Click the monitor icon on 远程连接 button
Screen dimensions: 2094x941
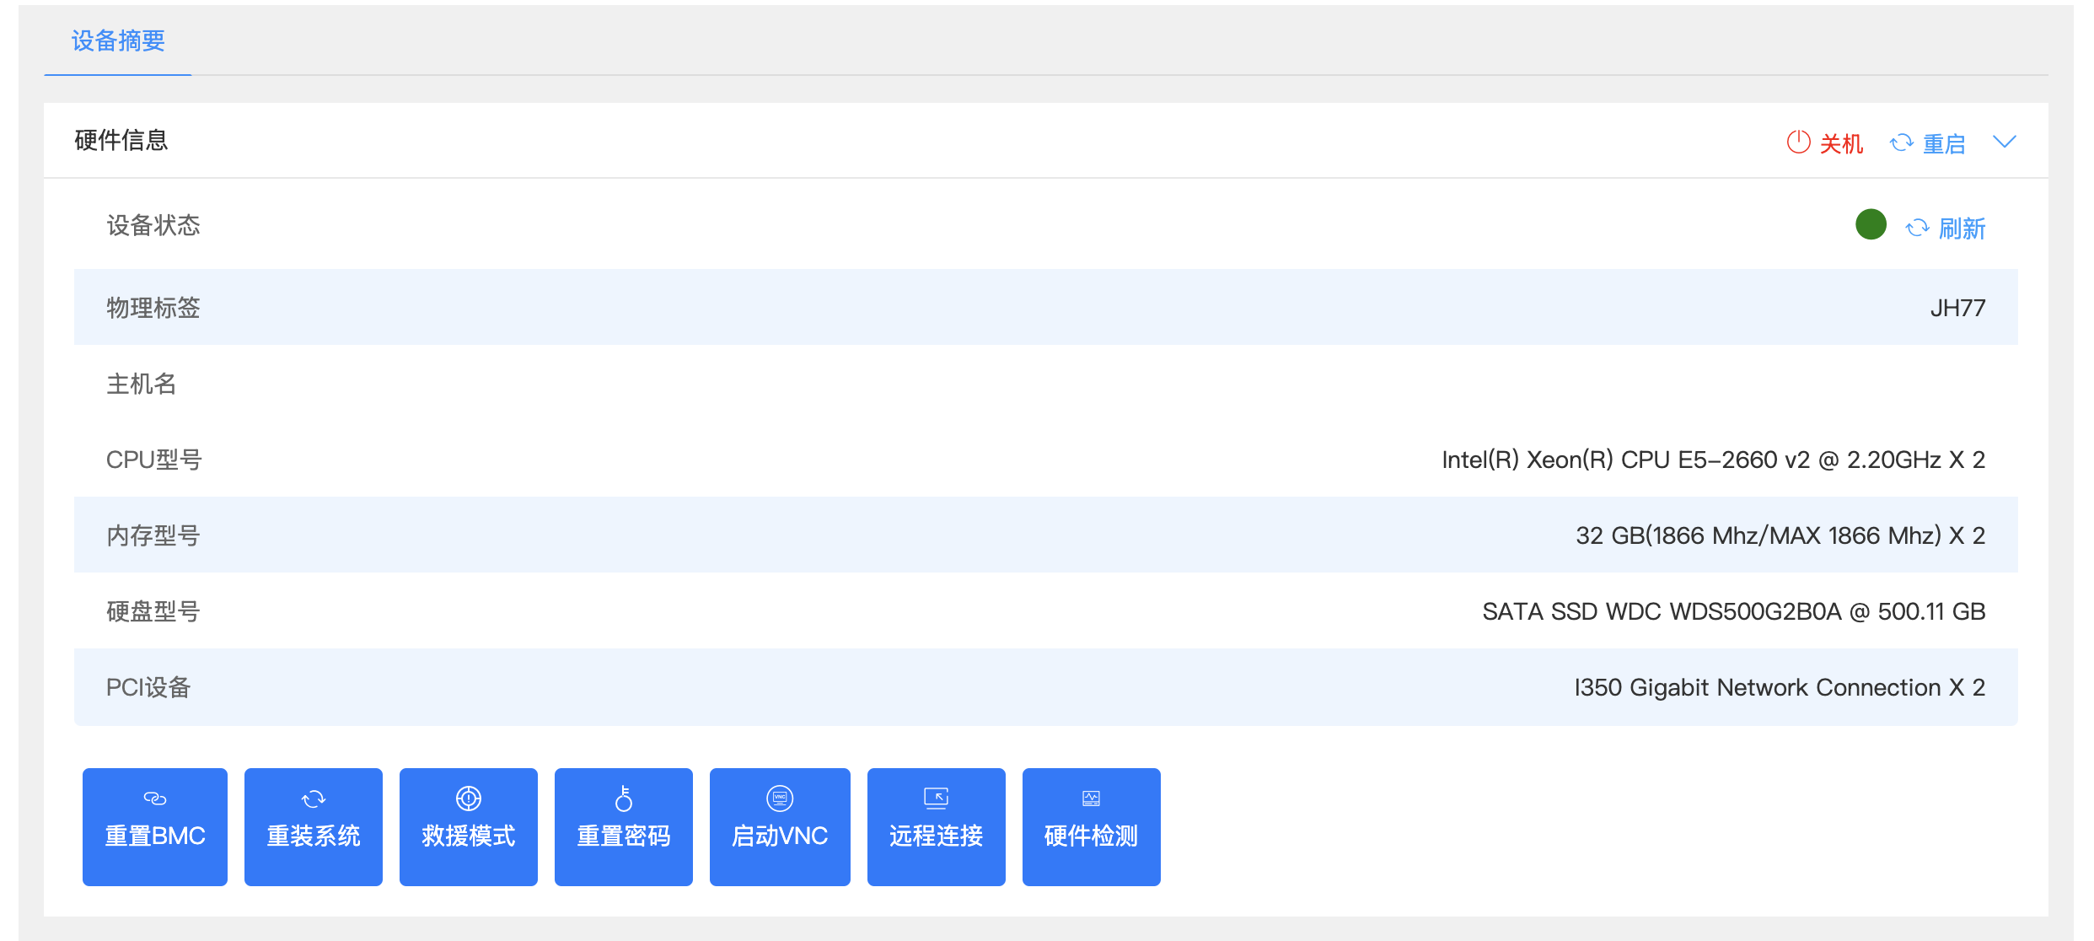(x=937, y=798)
